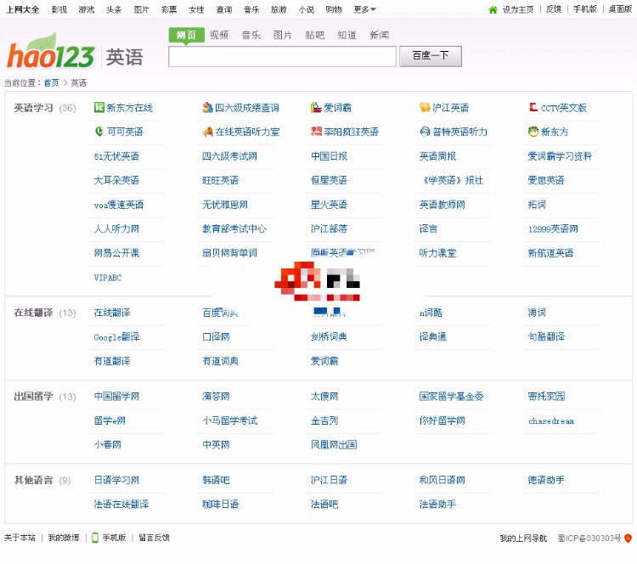This screenshot has width=637, height=564.
Task: Click the ICP badge icon in footer
Action: click(628, 538)
